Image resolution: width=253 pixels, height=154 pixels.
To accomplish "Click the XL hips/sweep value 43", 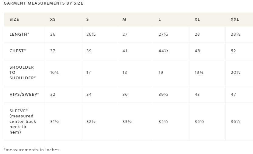I will (x=197, y=95).
